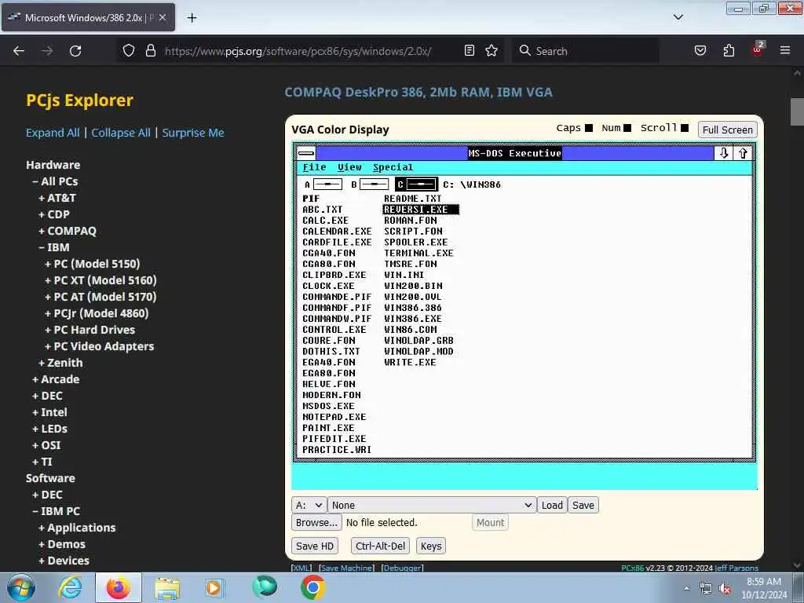
Task: Click the page vertical scrollbar thumb
Action: [797, 111]
